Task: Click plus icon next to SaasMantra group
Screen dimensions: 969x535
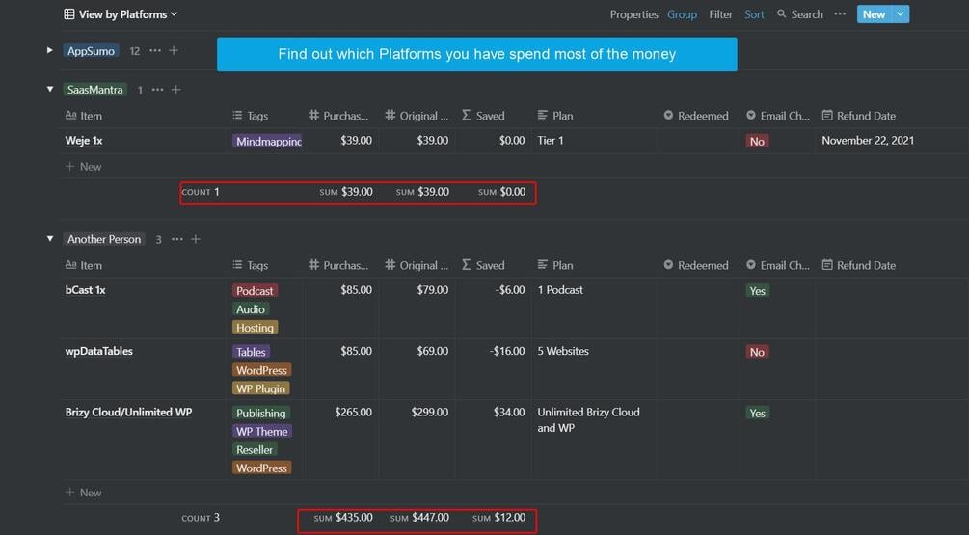Action: click(x=176, y=90)
